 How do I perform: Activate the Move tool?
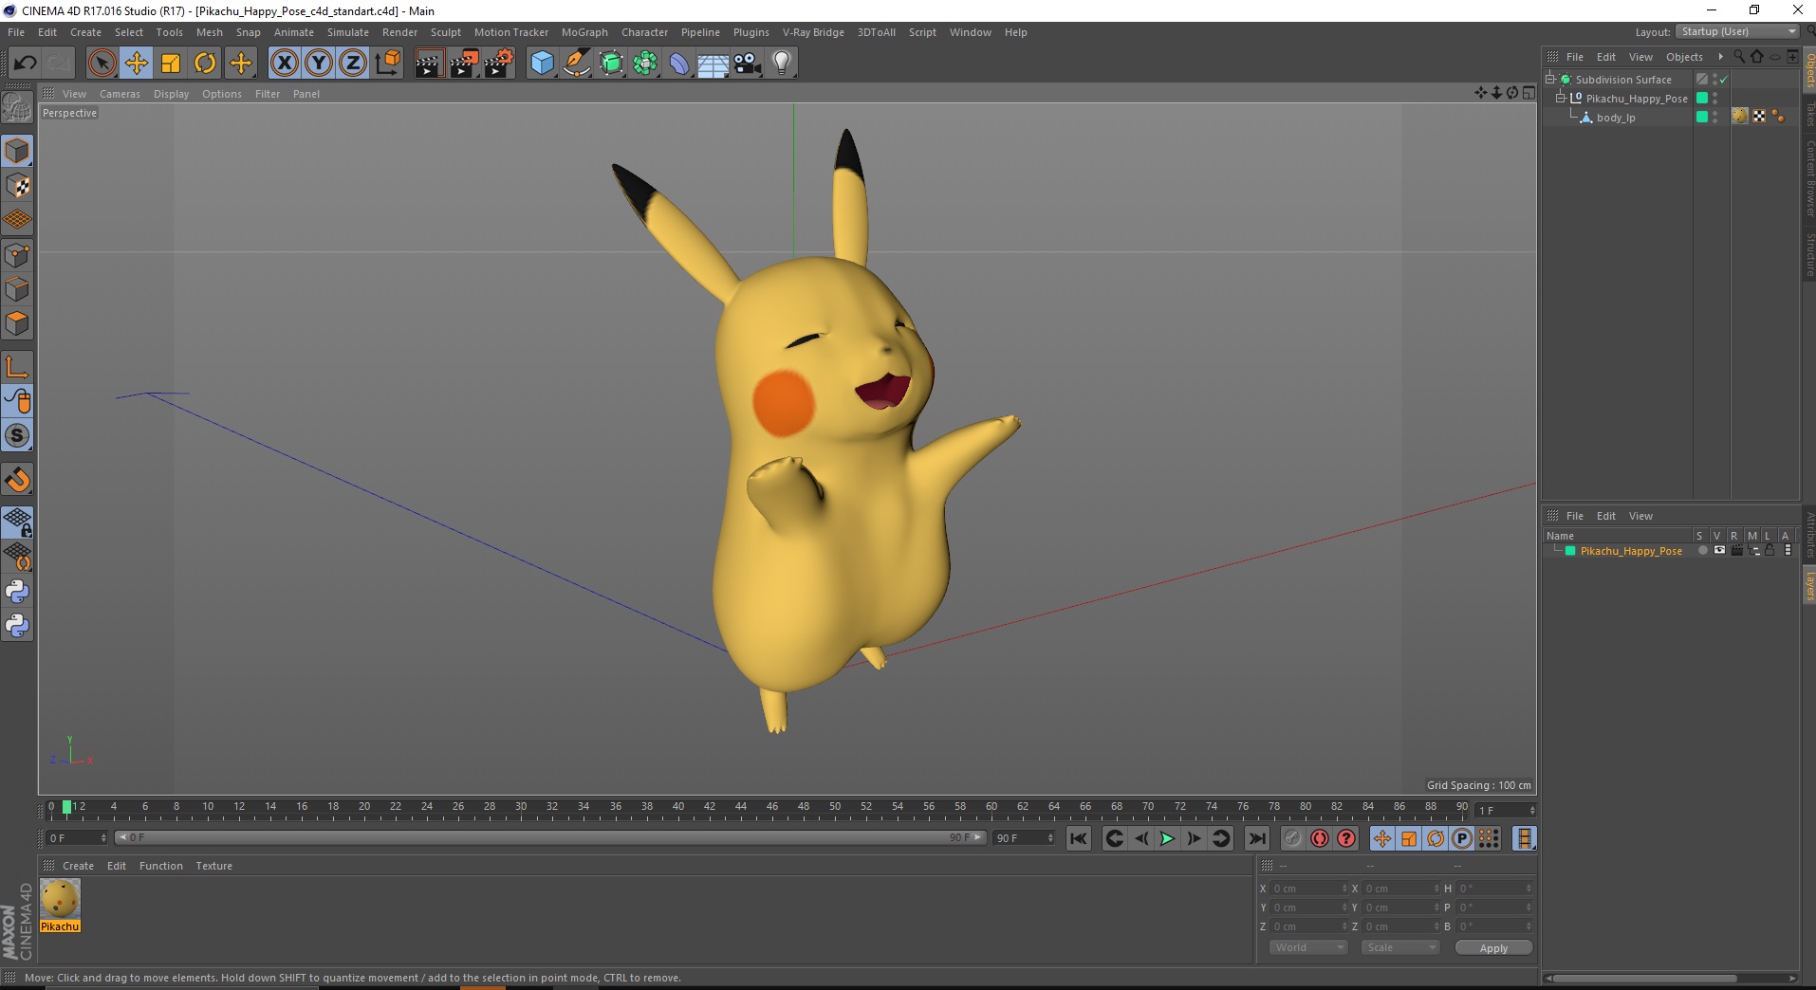click(x=136, y=64)
